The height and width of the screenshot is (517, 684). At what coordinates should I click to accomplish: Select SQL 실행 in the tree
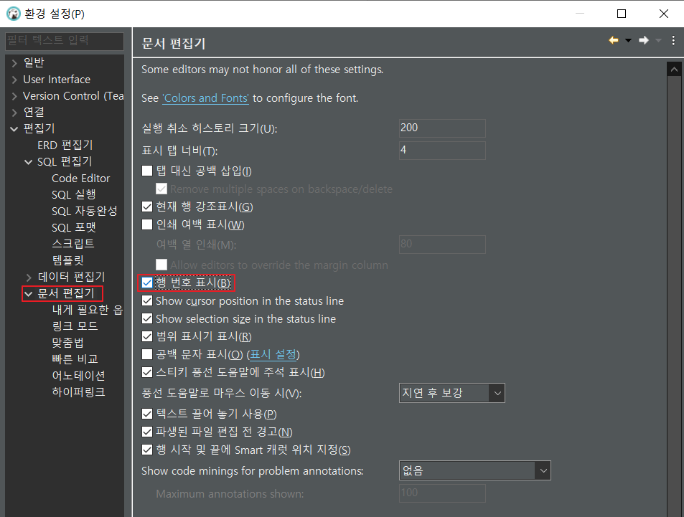click(73, 194)
